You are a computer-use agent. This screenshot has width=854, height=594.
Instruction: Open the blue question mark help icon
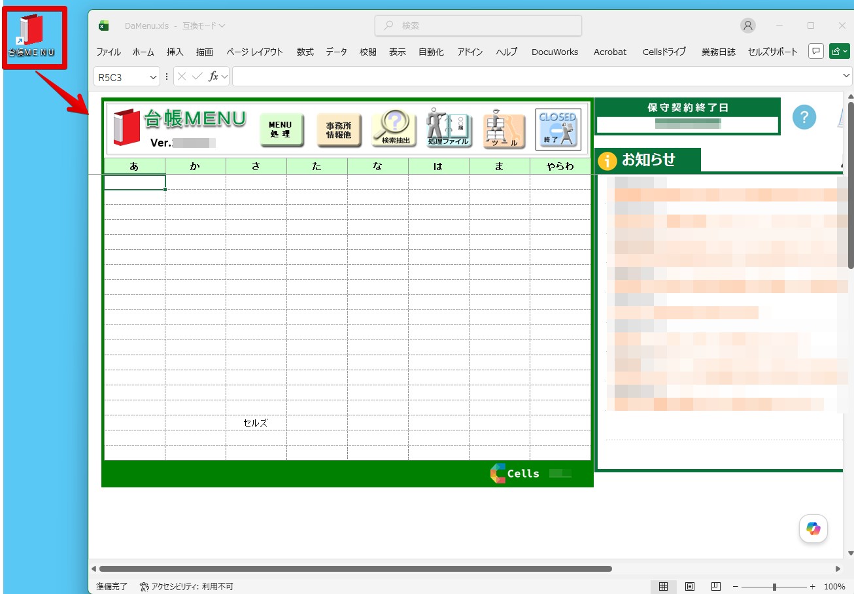[x=804, y=118]
